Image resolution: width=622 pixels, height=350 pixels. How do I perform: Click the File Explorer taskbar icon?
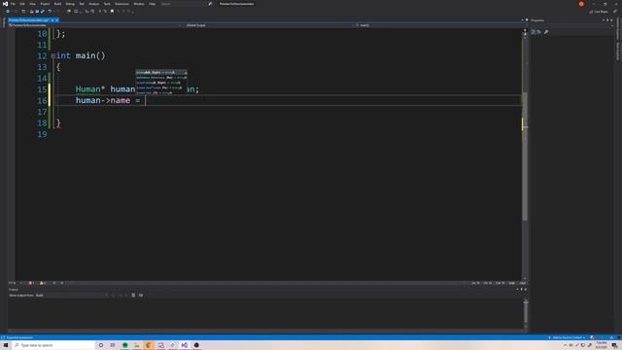(x=137, y=346)
